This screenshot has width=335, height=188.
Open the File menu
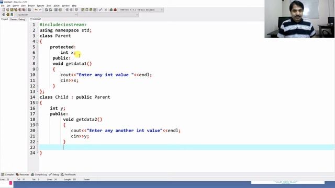(3, 6)
